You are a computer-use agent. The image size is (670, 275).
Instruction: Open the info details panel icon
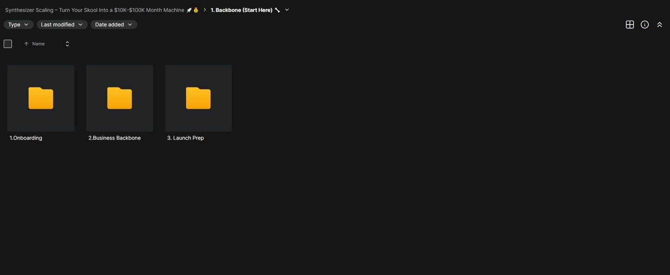coord(644,25)
